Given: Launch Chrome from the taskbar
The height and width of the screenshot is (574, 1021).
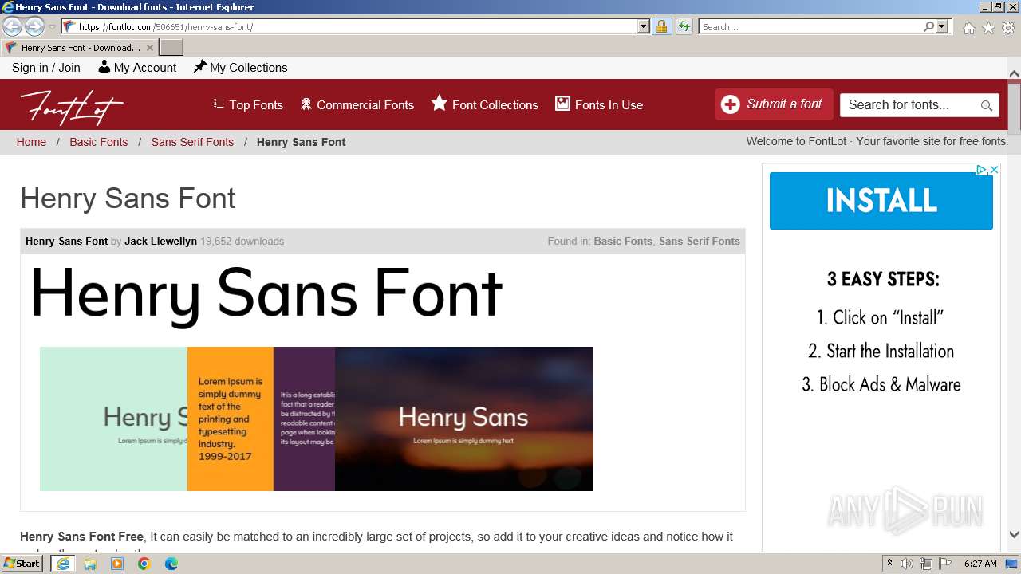Looking at the screenshot, I should point(144,564).
